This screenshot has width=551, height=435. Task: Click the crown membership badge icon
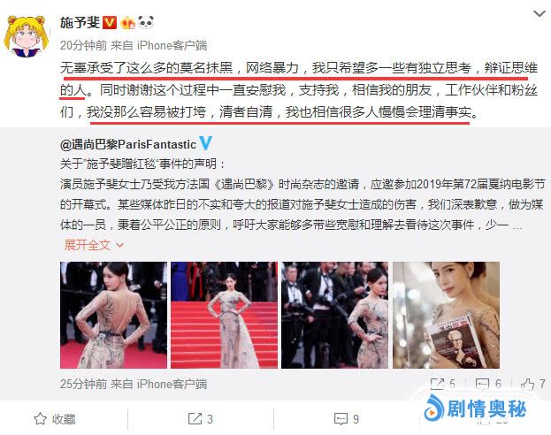[128, 23]
